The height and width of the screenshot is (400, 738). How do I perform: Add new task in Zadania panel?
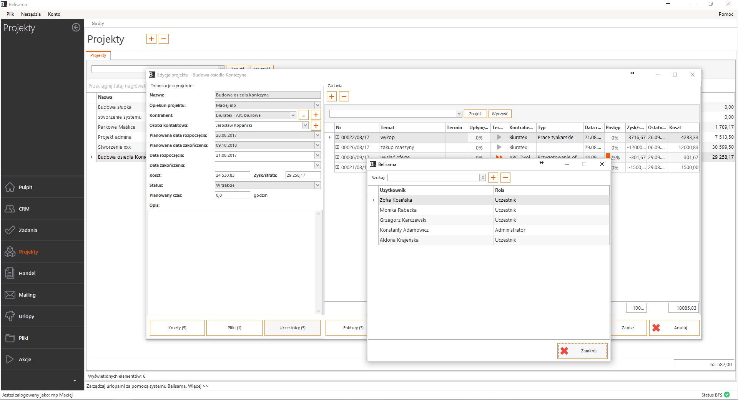tap(332, 96)
